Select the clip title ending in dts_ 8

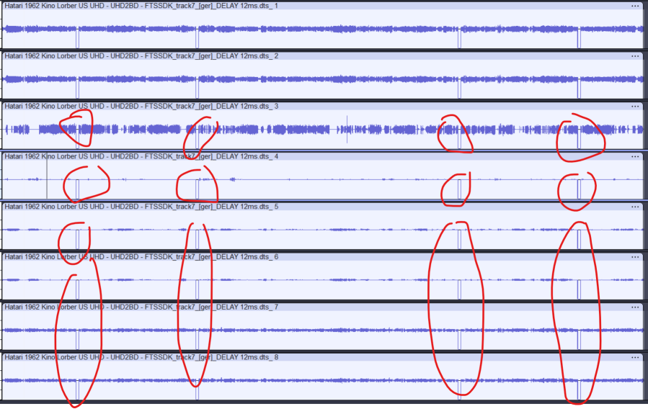(141, 357)
